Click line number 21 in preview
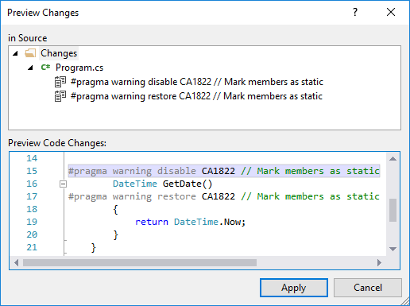 (x=32, y=247)
